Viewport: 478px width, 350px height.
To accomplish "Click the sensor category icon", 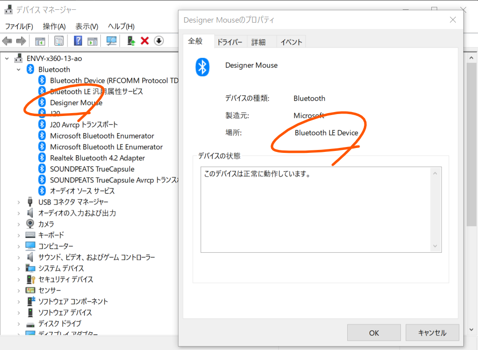I will pyautogui.click(x=30, y=290).
